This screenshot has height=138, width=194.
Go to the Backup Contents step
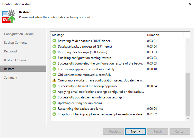16,43
